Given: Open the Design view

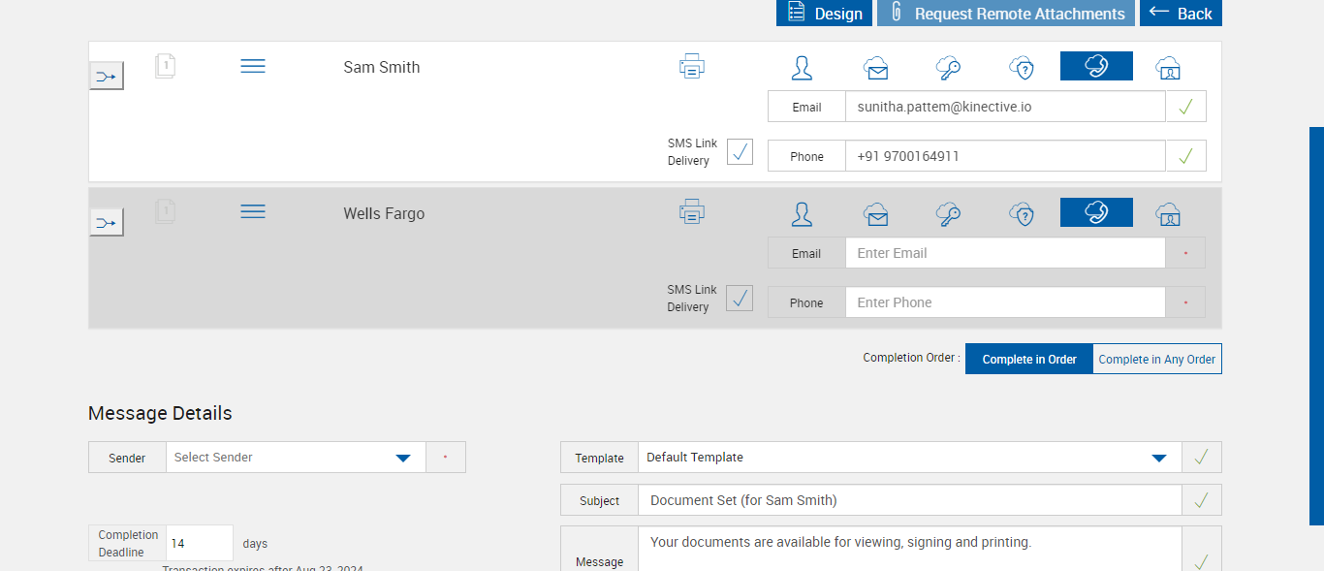Looking at the screenshot, I should click(x=824, y=14).
